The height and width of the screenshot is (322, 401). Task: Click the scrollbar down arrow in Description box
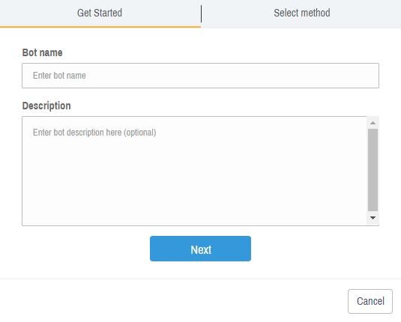[x=373, y=218]
